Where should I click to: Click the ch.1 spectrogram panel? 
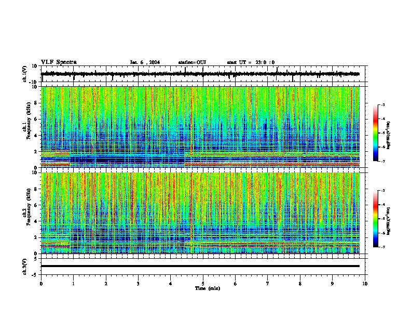coord(200,127)
